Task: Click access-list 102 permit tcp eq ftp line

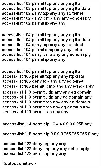Action: [x=41, y=4]
